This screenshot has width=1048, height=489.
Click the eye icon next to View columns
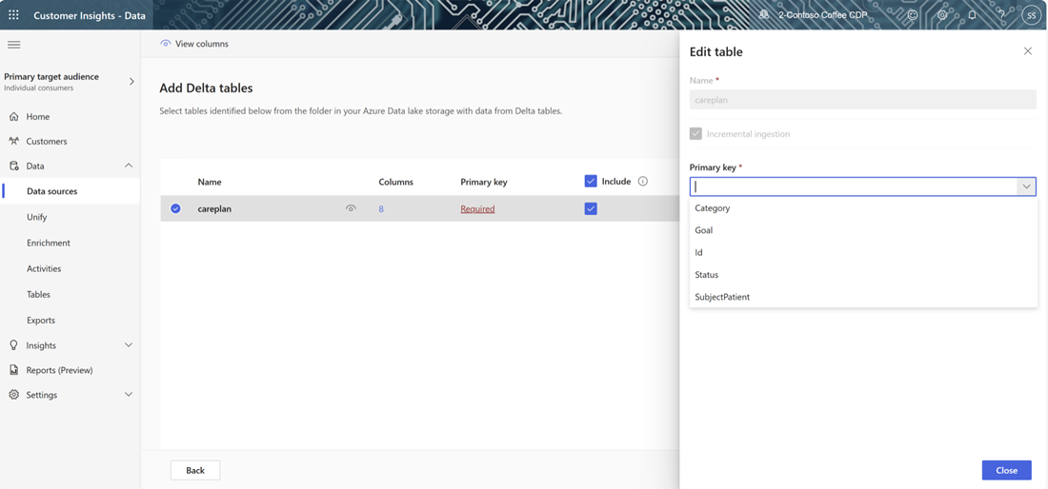[166, 44]
